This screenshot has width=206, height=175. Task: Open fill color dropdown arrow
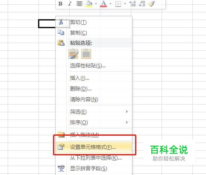(96, 3)
